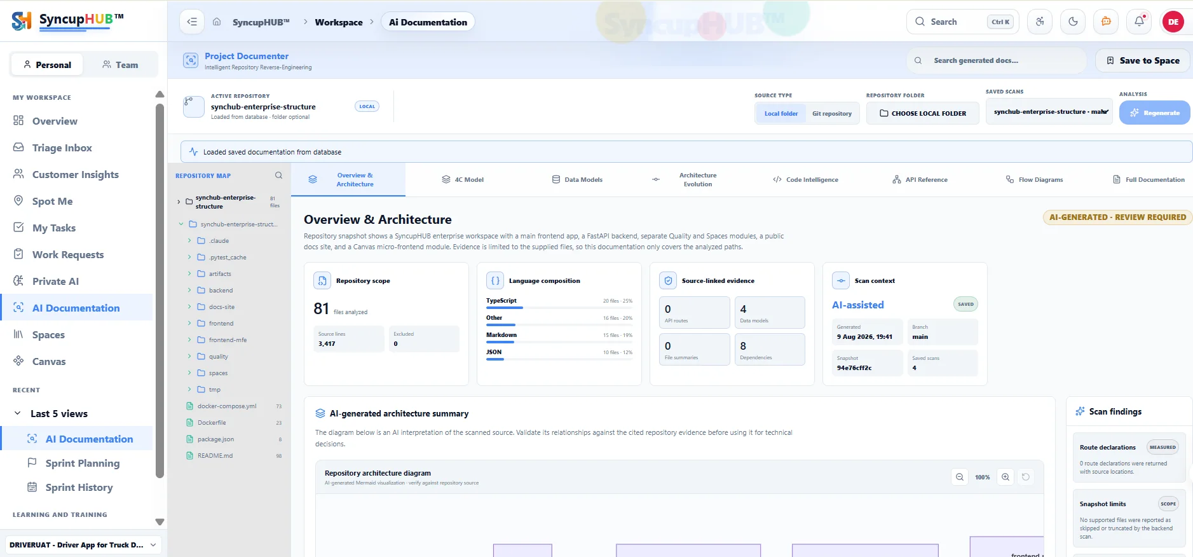The width and height of the screenshot is (1193, 557).
Task: Reset the diagram zoom
Action: coord(1026,477)
